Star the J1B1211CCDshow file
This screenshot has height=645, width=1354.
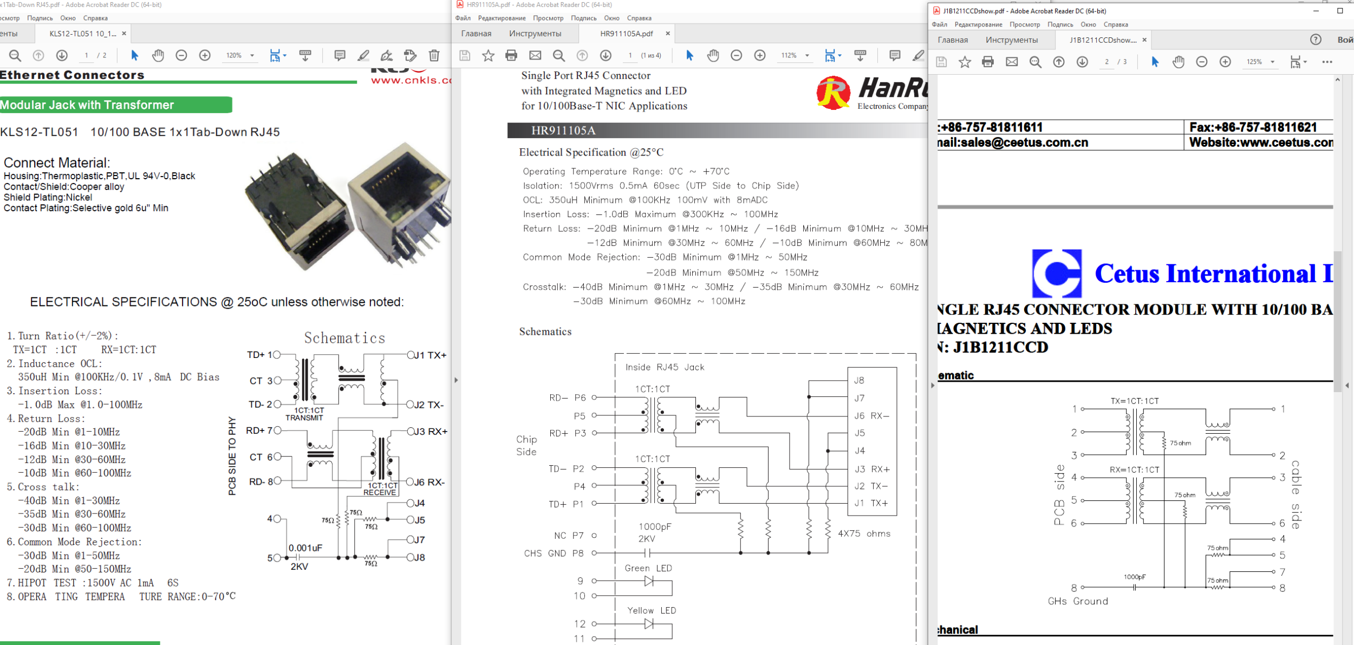click(965, 62)
